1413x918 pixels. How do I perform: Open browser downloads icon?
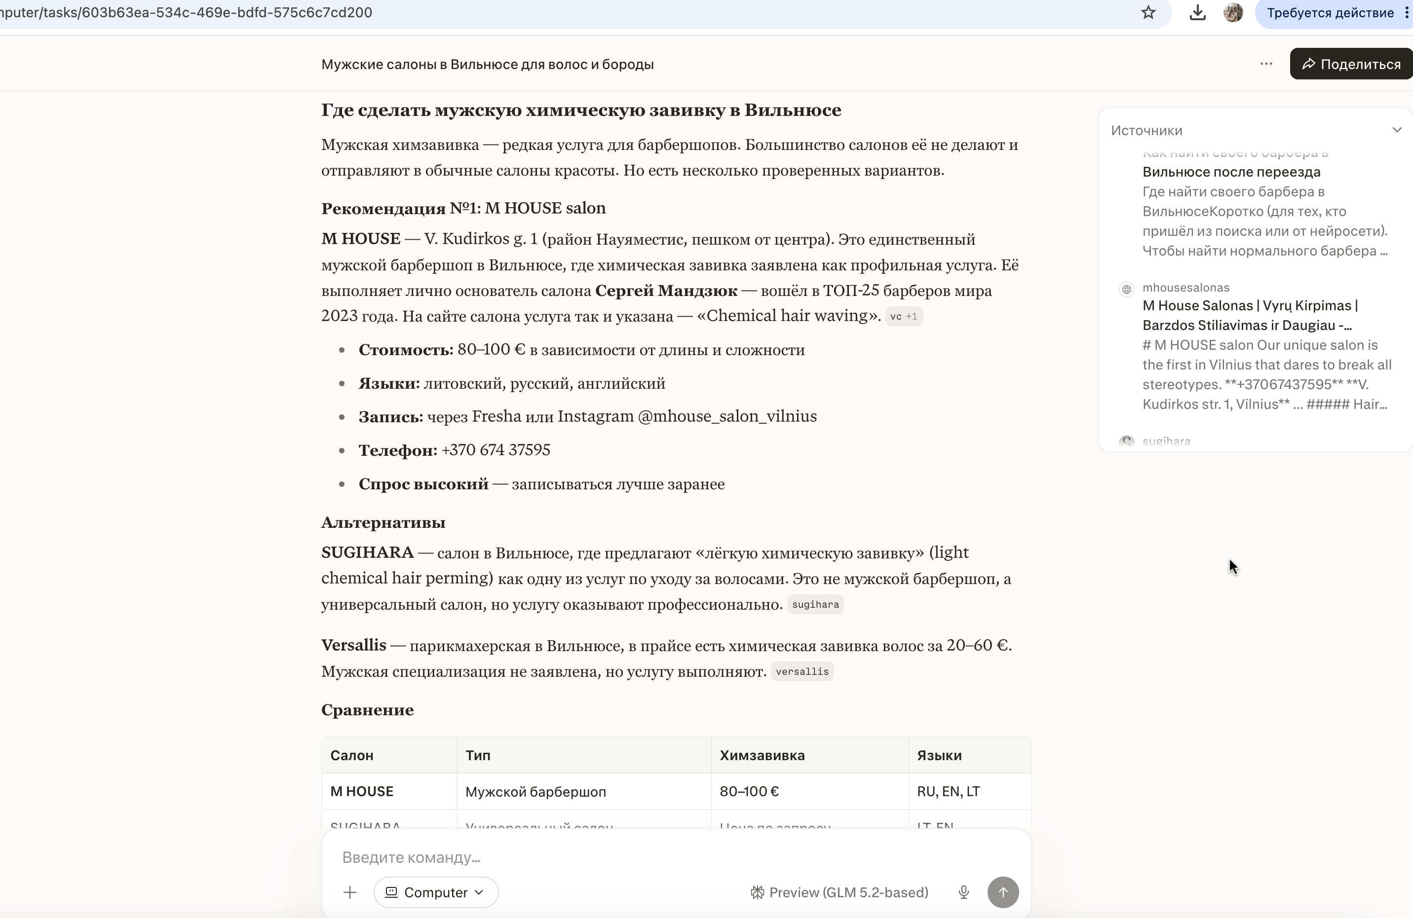1197,12
